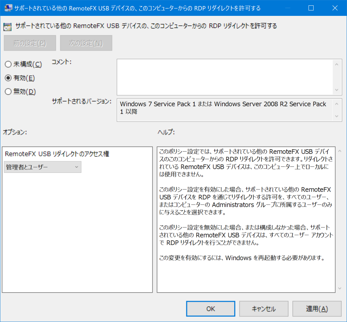The width and height of the screenshot is (347, 322).
Task: Click the 前の設定(P) button
Action: tap(29, 43)
